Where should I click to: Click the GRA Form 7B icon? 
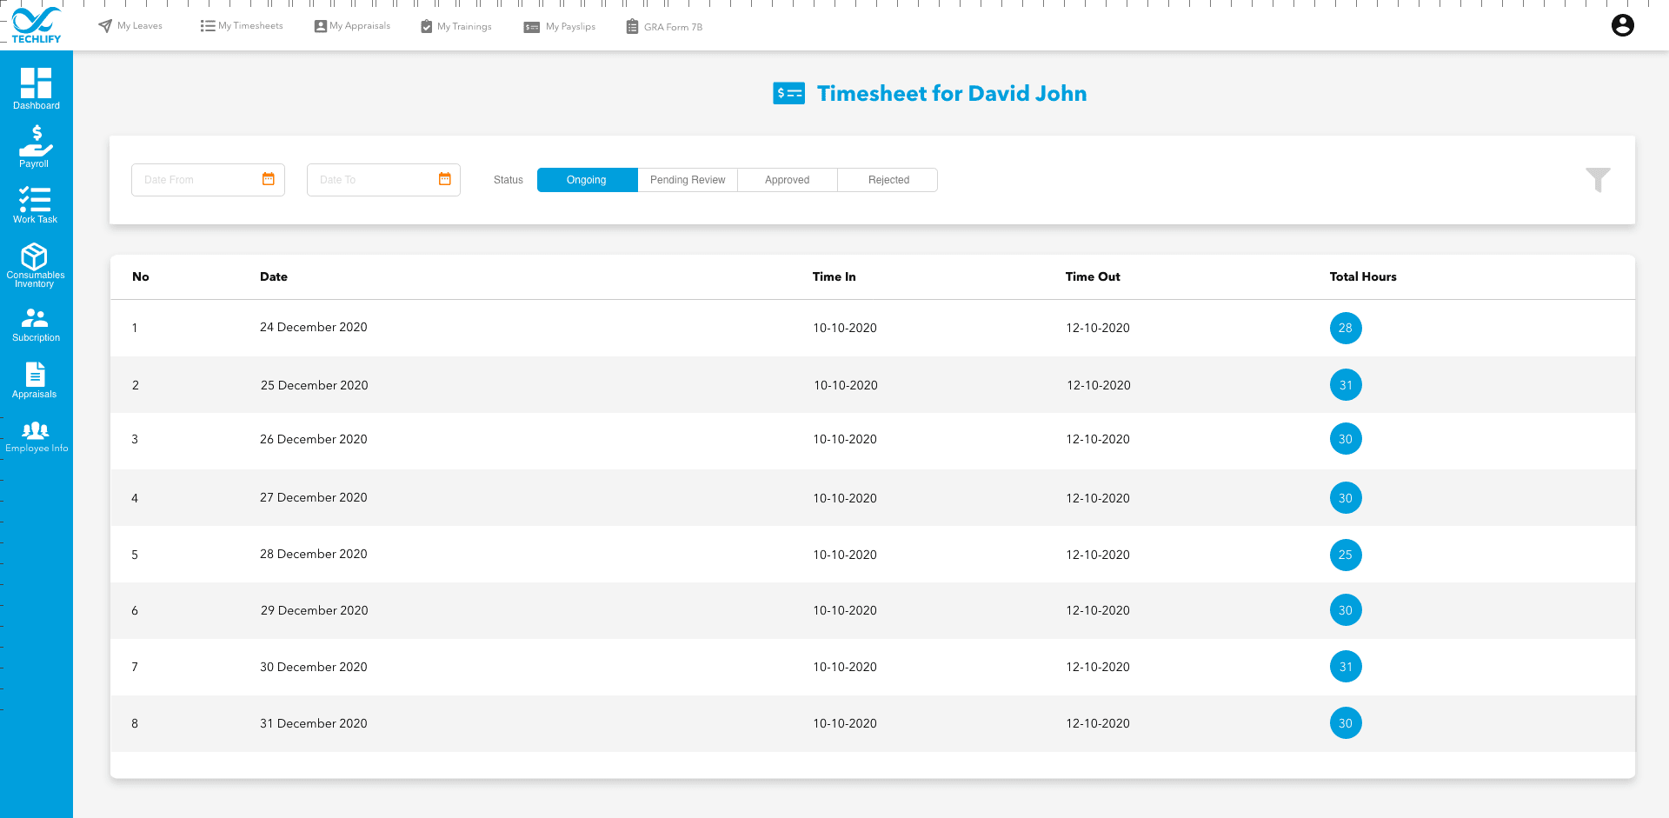[x=632, y=27]
